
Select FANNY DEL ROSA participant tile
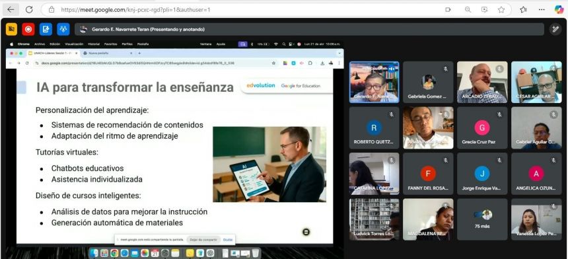point(428,174)
